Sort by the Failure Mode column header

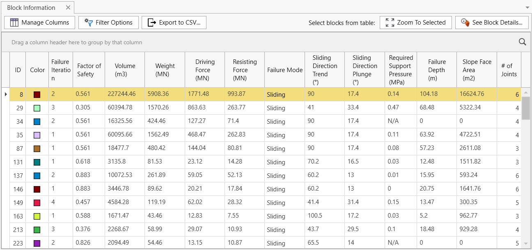point(284,70)
